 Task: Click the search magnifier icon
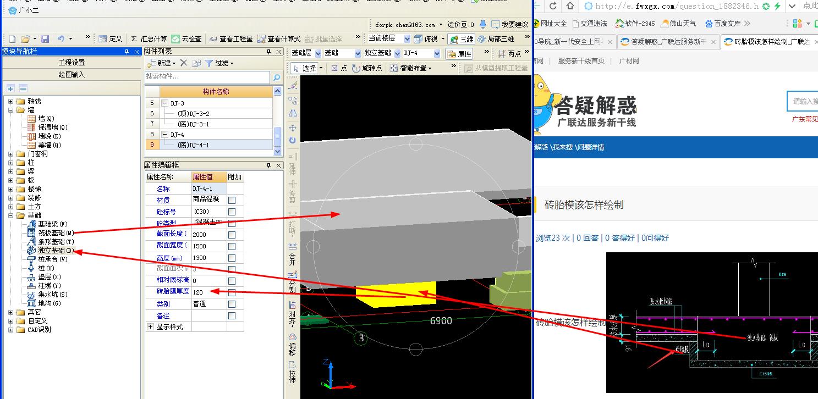click(x=277, y=77)
